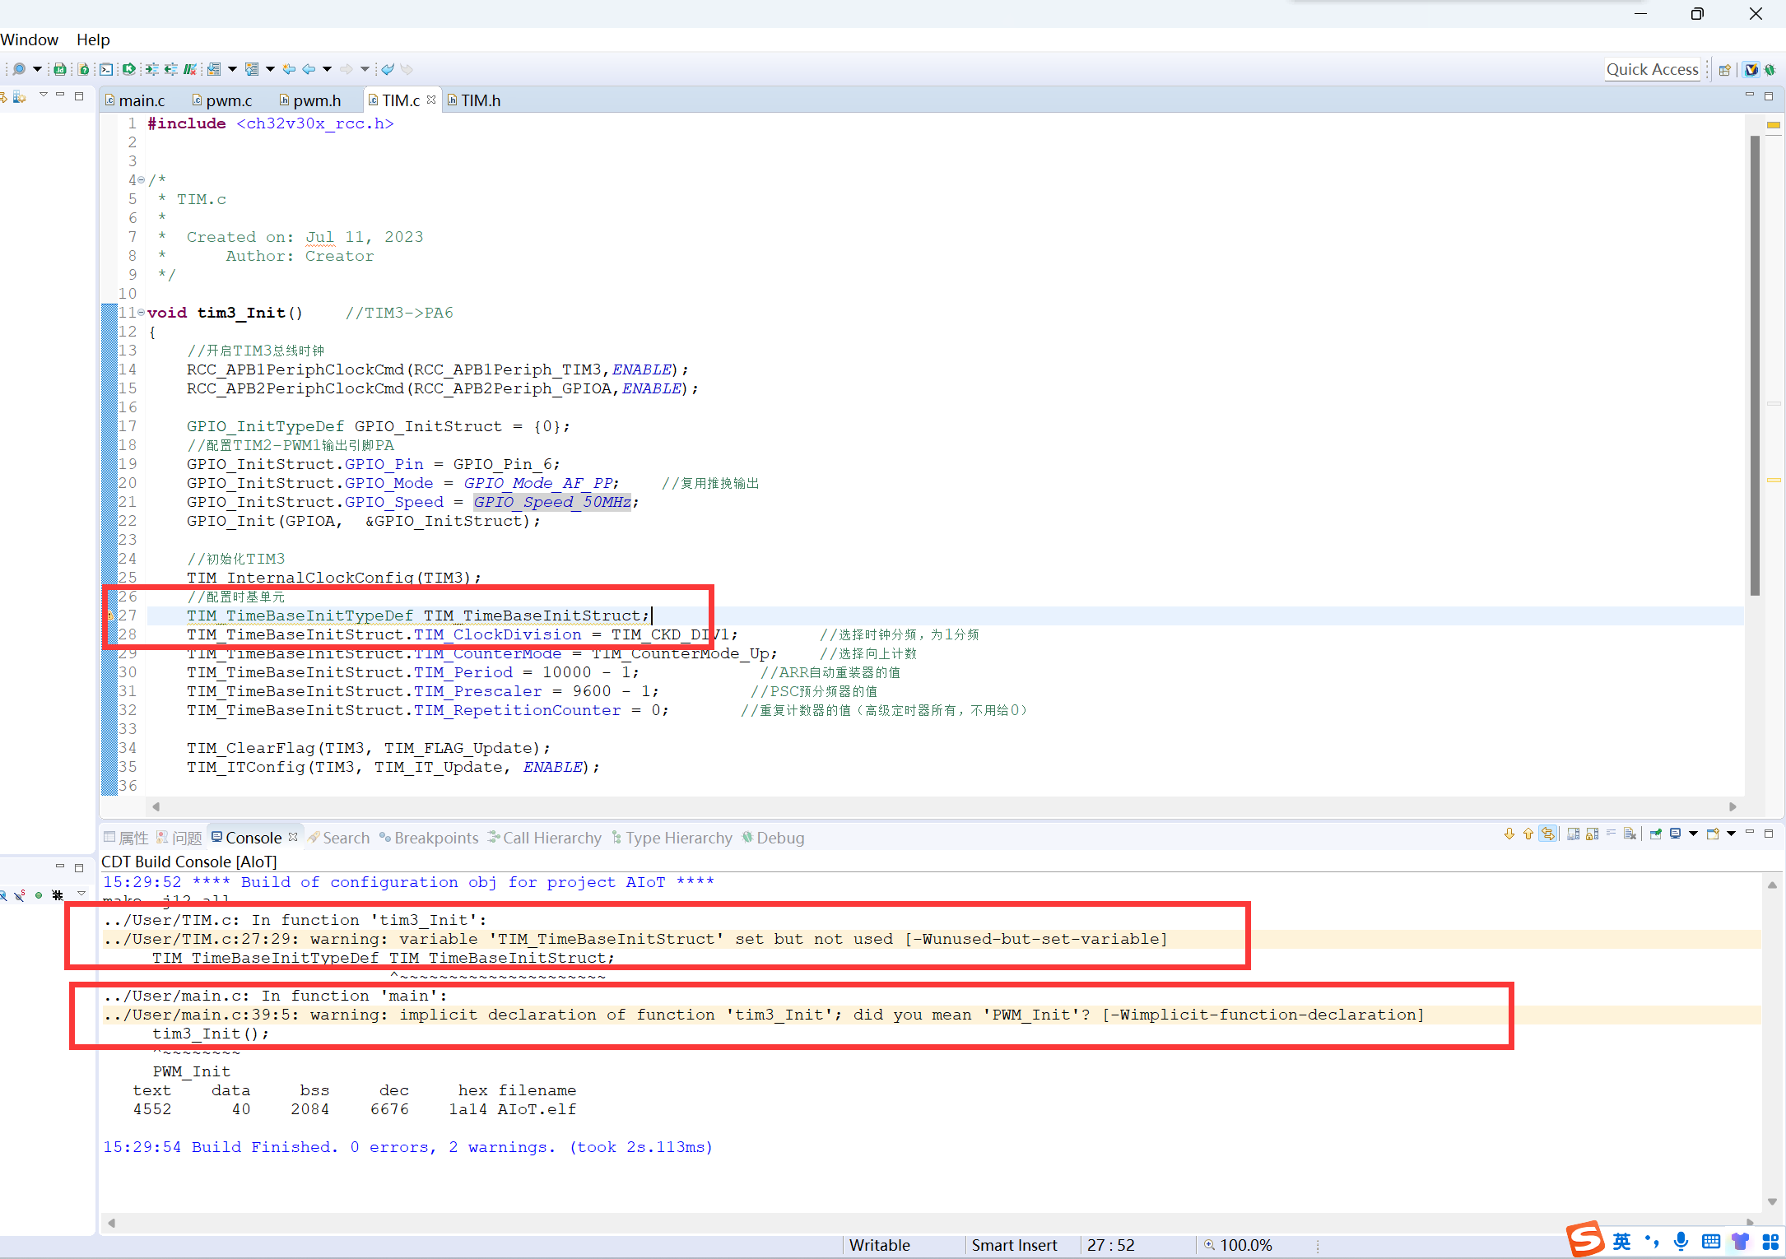Open terminal from the toolbar icon

(x=106, y=69)
